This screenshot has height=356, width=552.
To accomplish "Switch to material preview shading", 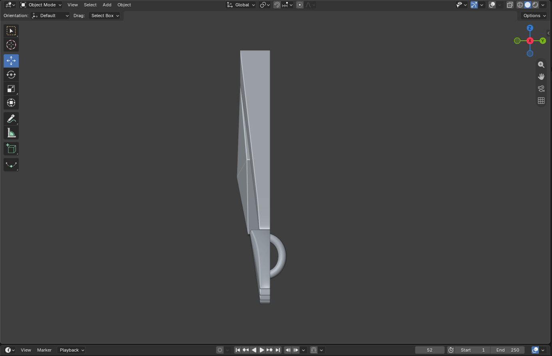I will coord(535,5).
